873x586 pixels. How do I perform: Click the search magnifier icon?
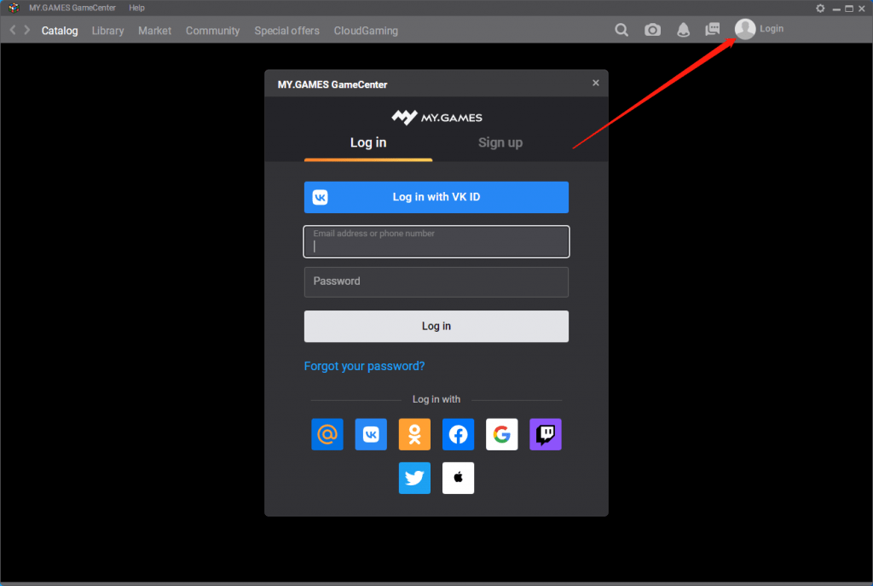[622, 30]
